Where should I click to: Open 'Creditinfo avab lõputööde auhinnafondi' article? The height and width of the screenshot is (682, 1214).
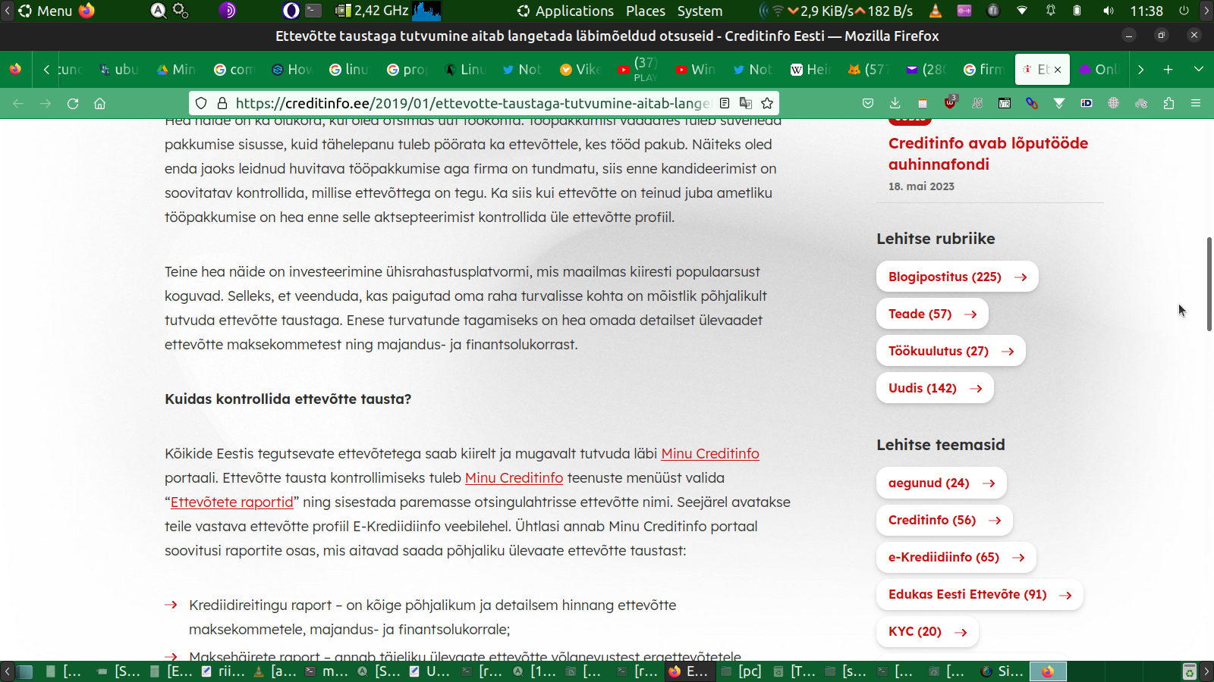988,154
